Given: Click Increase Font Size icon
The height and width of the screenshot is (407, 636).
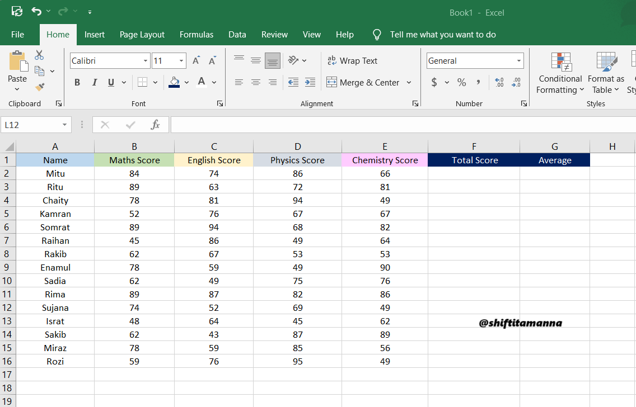Looking at the screenshot, I should tap(197, 61).
